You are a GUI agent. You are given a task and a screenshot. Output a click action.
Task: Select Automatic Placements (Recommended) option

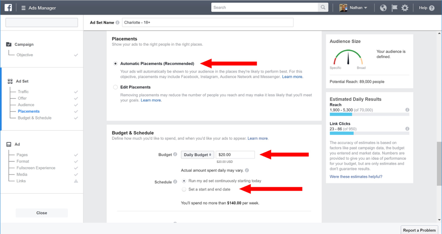pos(115,64)
